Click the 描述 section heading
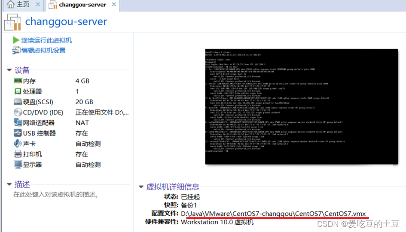406x232 pixels. tap(22, 184)
